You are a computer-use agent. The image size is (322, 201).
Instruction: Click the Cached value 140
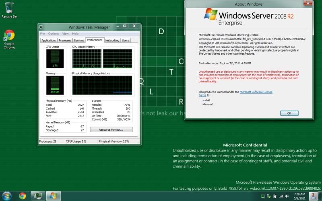click(x=82, y=109)
